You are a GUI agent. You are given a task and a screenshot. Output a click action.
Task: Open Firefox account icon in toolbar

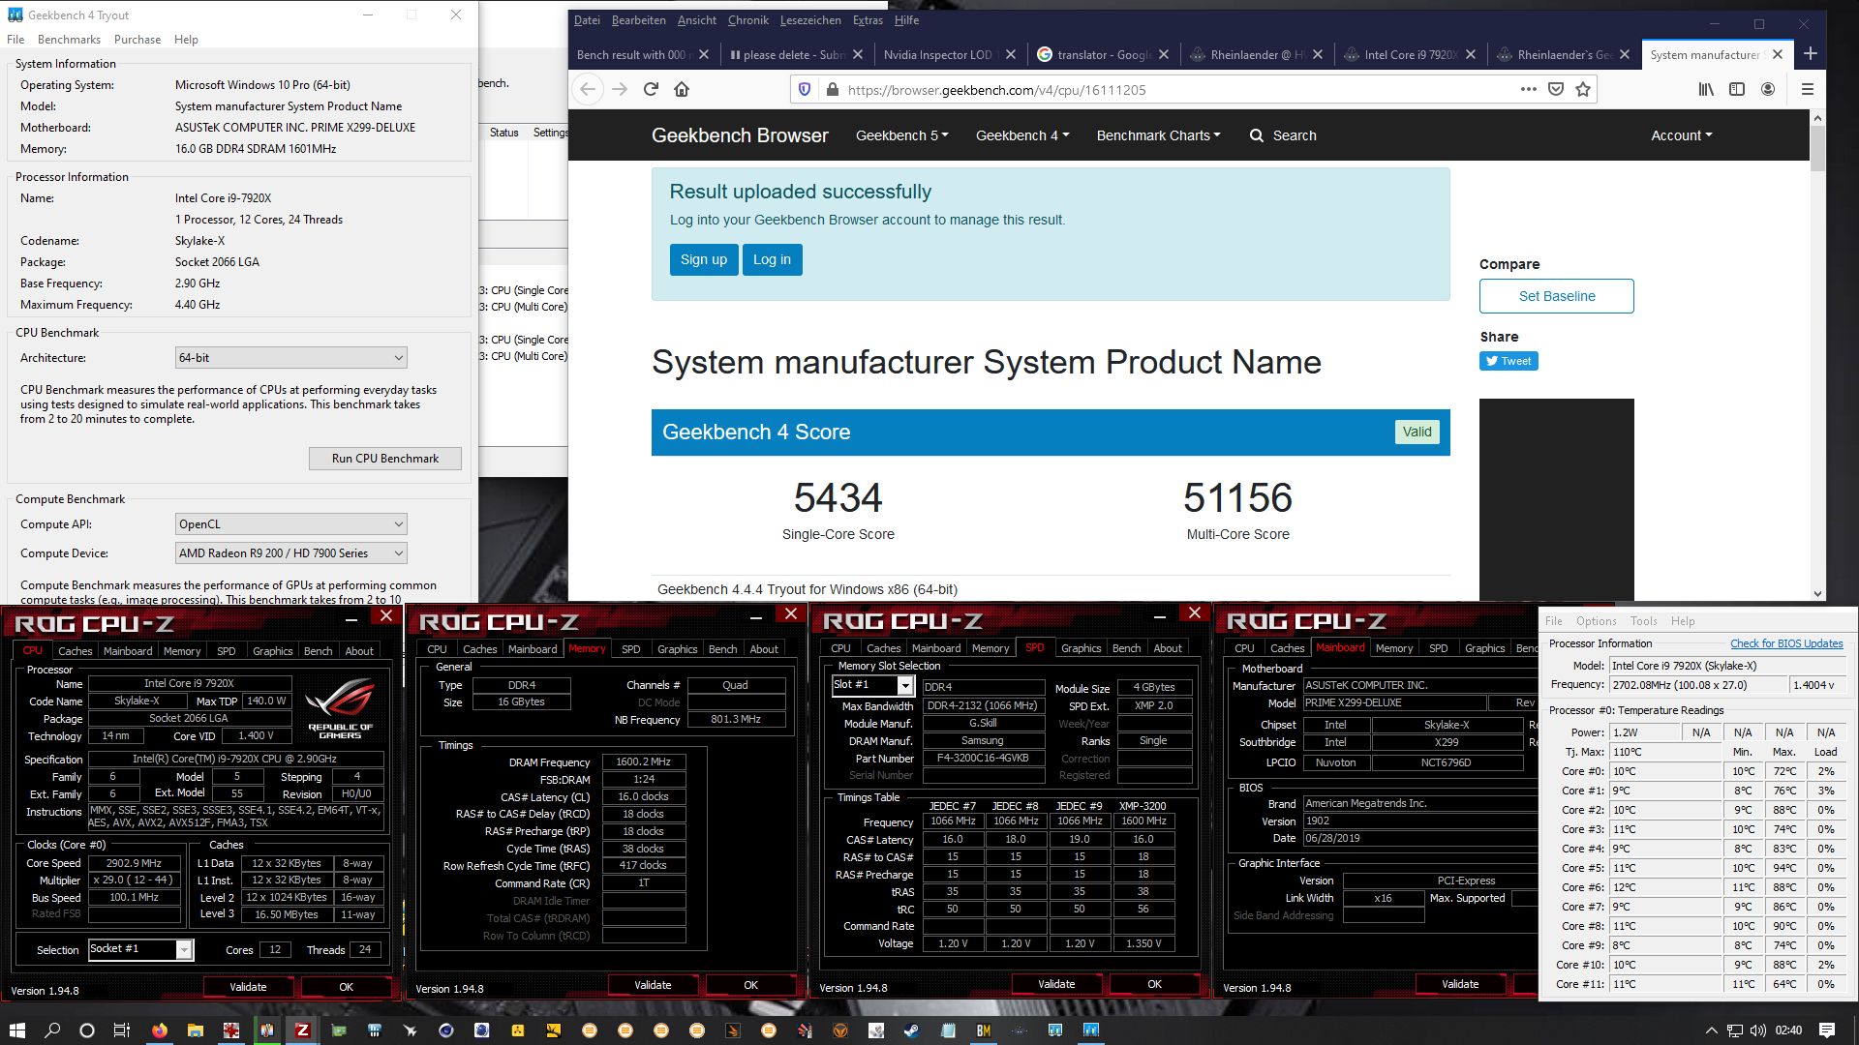pos(1768,89)
